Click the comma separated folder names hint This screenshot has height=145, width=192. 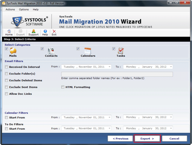coord(103,78)
